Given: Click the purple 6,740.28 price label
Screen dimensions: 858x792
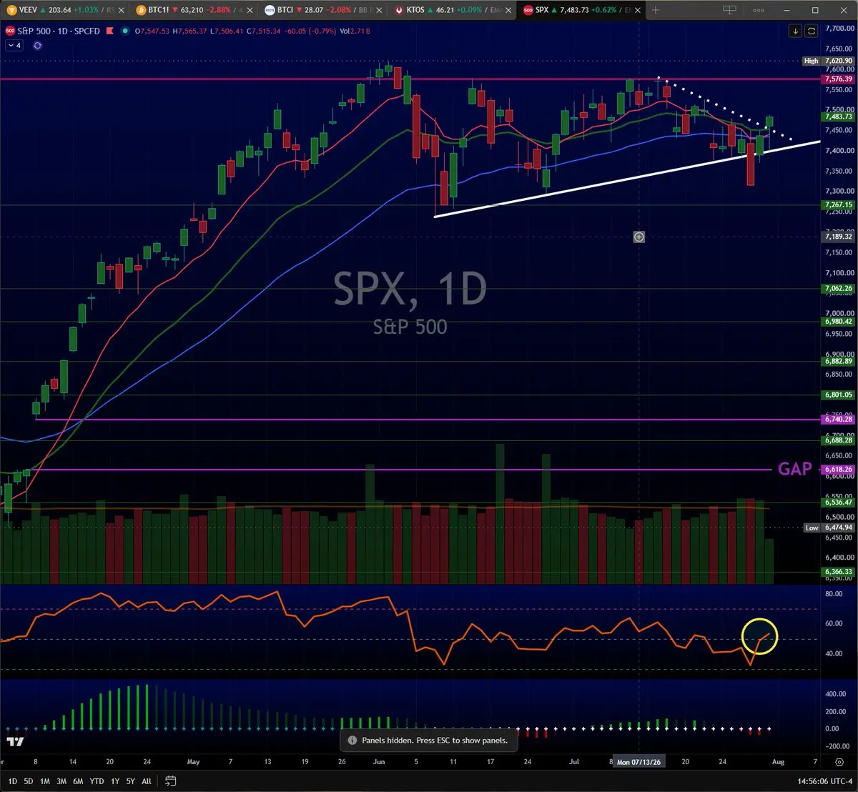Looking at the screenshot, I should point(838,420).
